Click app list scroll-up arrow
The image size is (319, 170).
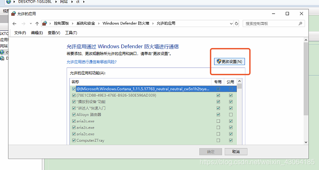tap(239, 81)
